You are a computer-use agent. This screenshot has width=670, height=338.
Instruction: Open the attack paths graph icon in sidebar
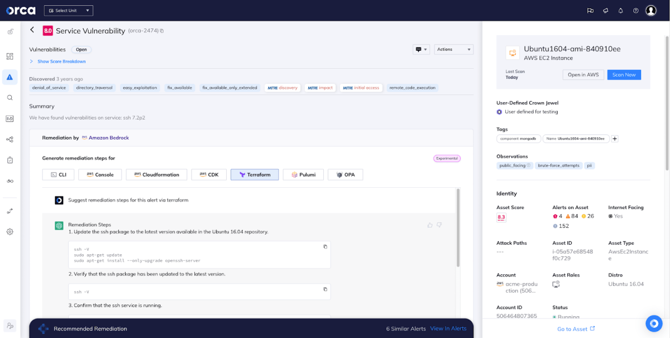tap(9, 140)
